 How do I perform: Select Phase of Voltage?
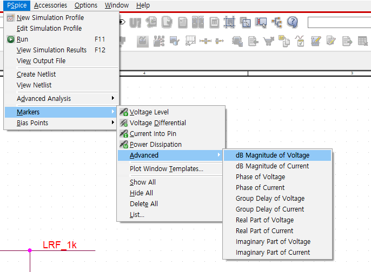click(x=277, y=177)
